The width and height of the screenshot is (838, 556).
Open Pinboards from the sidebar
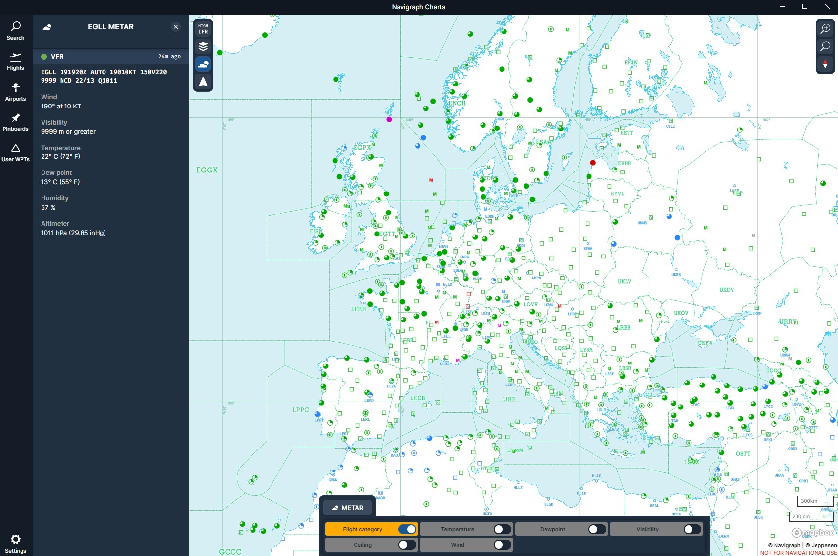point(16,122)
